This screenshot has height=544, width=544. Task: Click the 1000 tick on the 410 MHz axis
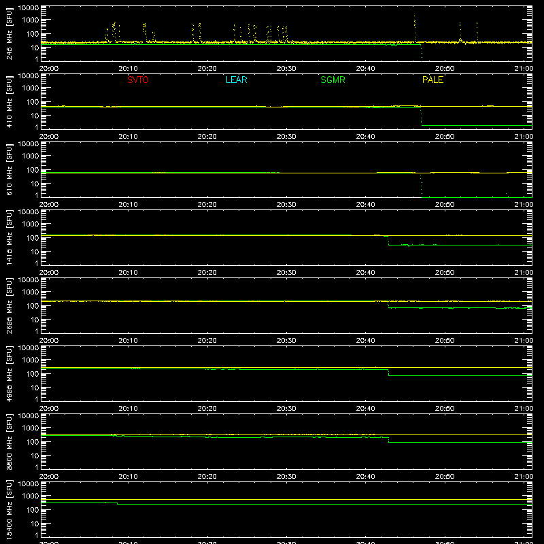tap(31, 88)
